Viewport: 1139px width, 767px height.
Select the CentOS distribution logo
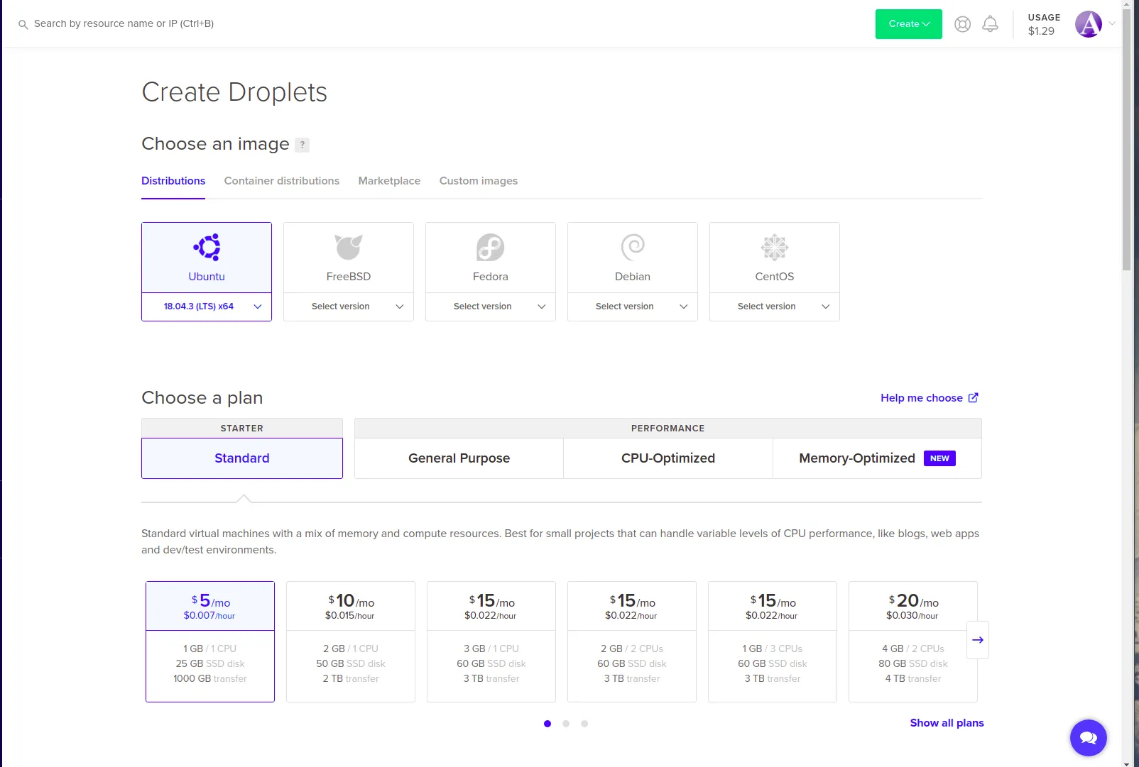(x=775, y=247)
